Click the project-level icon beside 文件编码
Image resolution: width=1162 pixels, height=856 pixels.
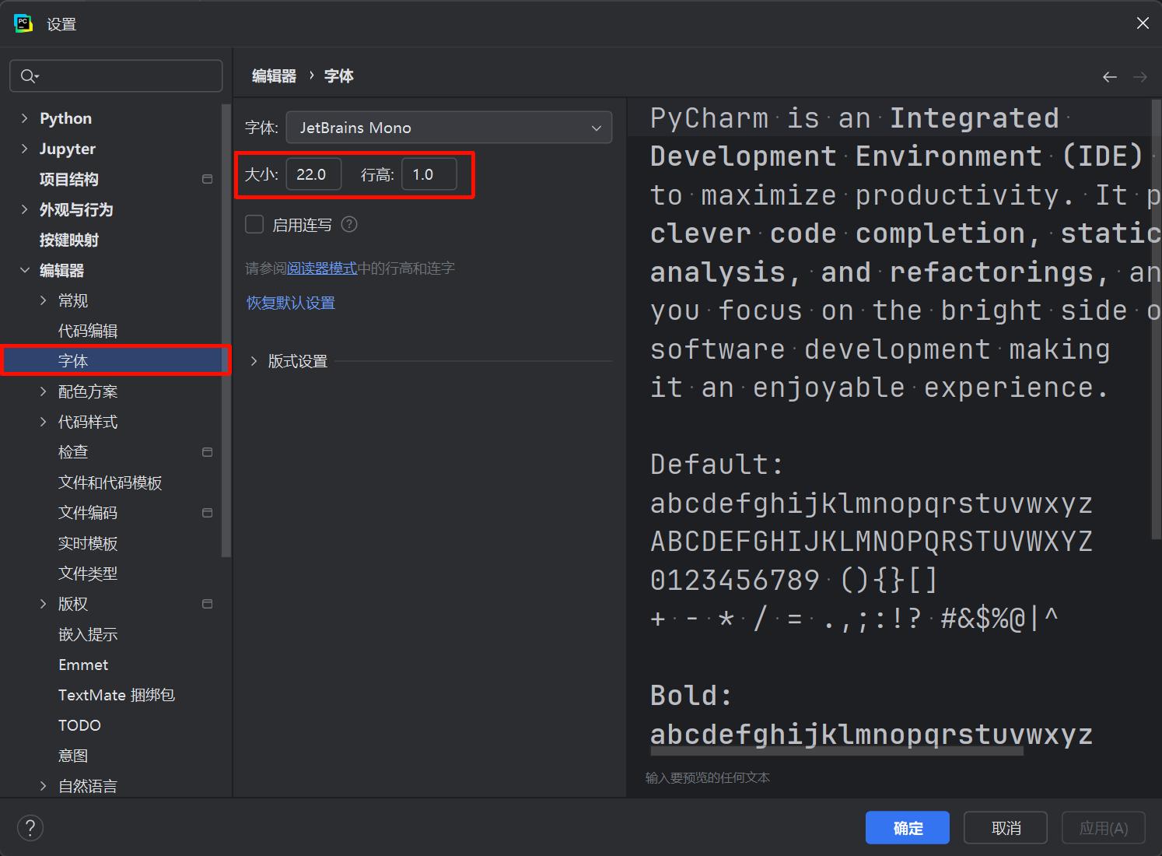(207, 513)
